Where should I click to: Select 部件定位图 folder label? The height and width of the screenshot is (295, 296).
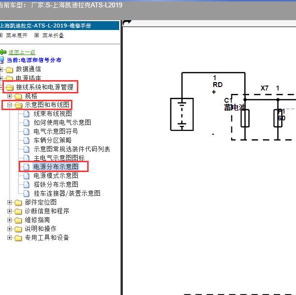40,202
